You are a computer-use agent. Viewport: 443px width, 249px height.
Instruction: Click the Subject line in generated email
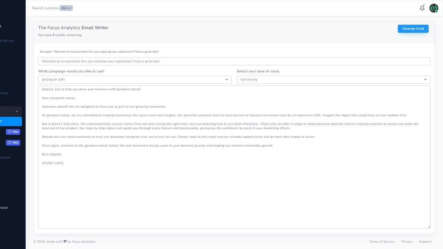[91, 89]
